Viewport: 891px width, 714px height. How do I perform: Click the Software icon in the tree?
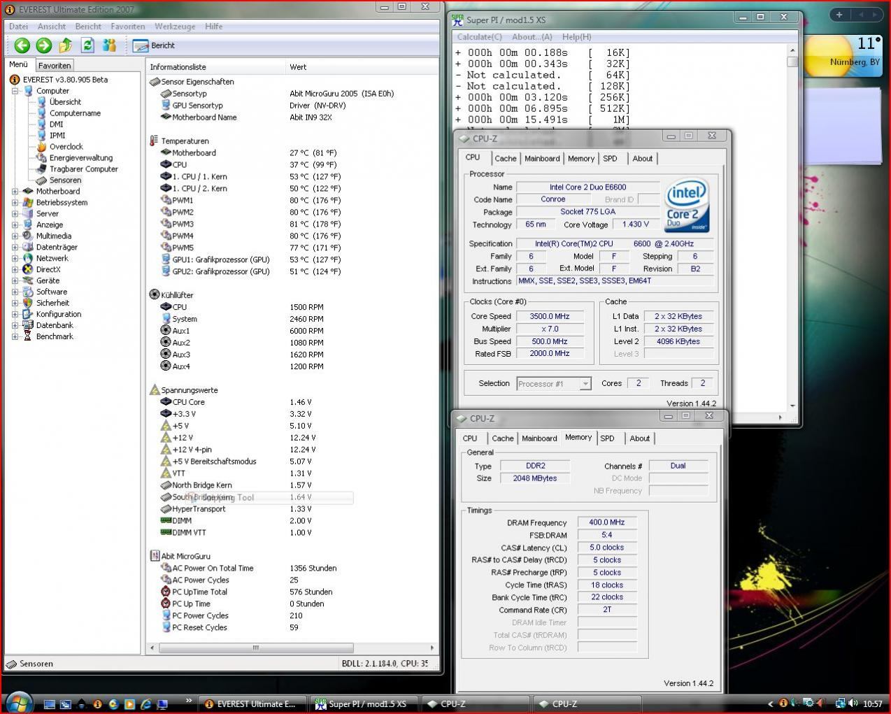[28, 292]
